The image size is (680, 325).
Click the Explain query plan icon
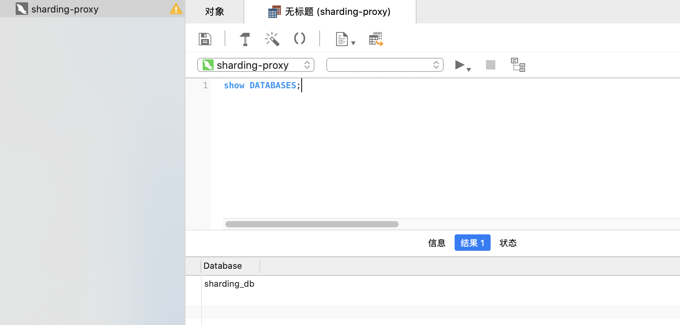point(518,65)
